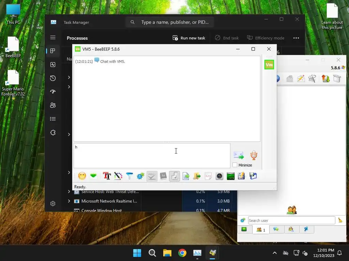Image resolution: width=349 pixels, height=261 pixels.
Task: Open Task Manager hamburger navigation menu
Action: (53, 37)
